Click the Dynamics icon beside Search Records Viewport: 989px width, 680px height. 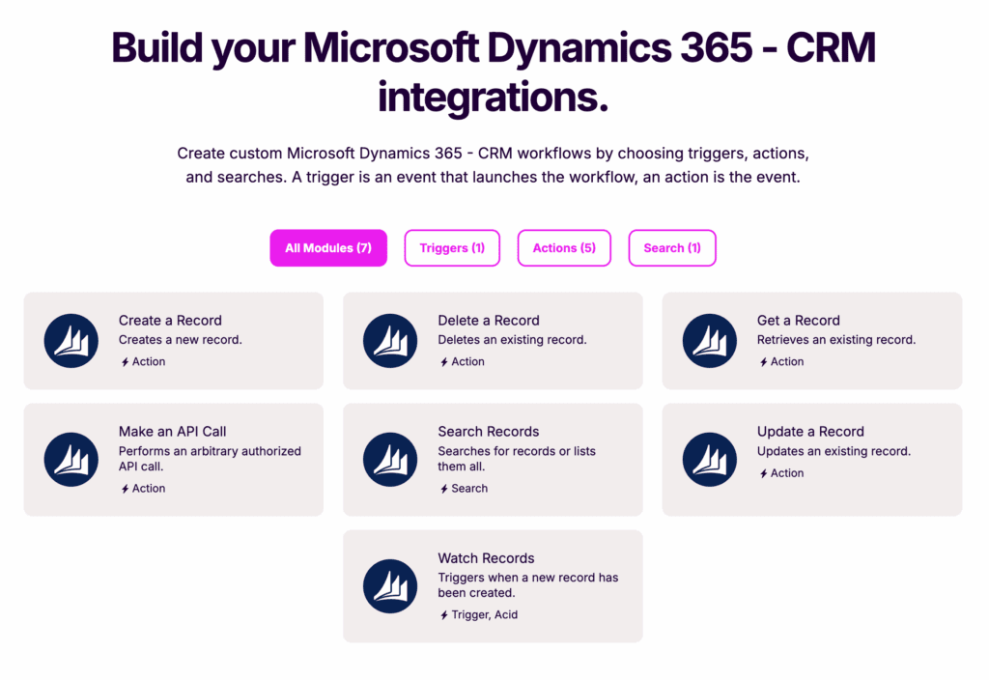[x=390, y=460]
